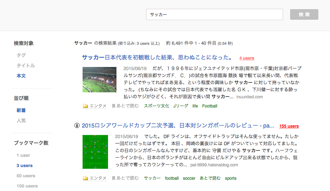Select タイトル search target filter
330x191 pixels.
(x=26, y=66)
